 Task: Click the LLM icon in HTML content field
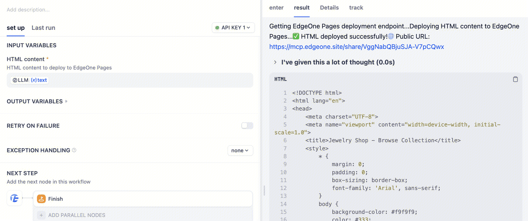click(x=15, y=80)
